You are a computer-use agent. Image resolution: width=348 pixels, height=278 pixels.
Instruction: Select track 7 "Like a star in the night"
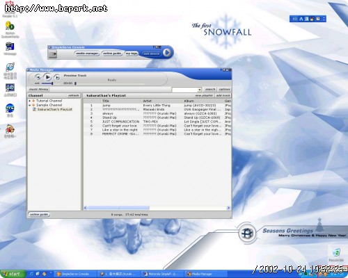[x=157, y=130]
